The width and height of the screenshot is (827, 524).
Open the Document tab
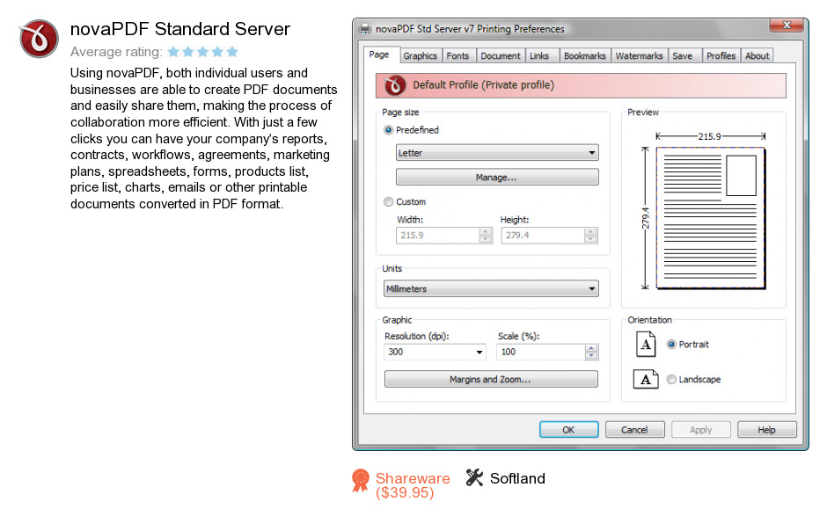click(500, 56)
